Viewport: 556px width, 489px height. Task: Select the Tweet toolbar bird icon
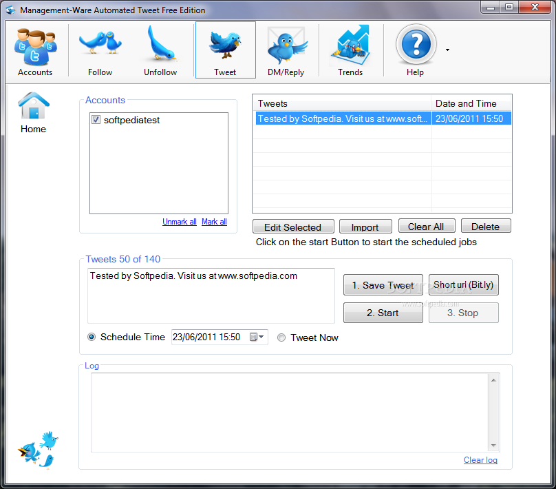(225, 50)
